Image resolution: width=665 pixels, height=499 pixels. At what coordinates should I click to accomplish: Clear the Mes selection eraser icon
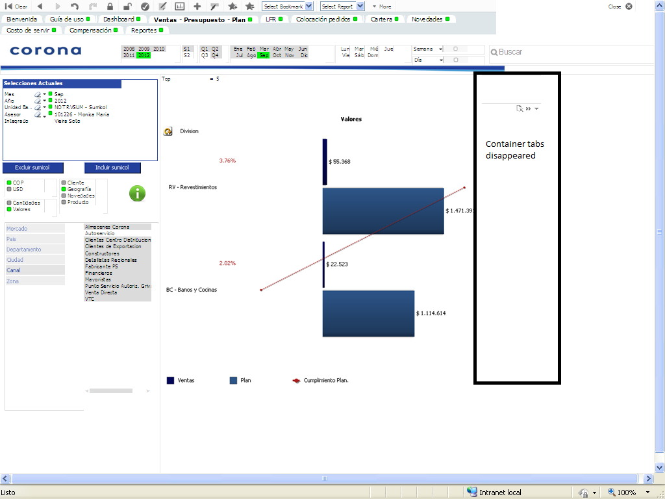[37, 94]
